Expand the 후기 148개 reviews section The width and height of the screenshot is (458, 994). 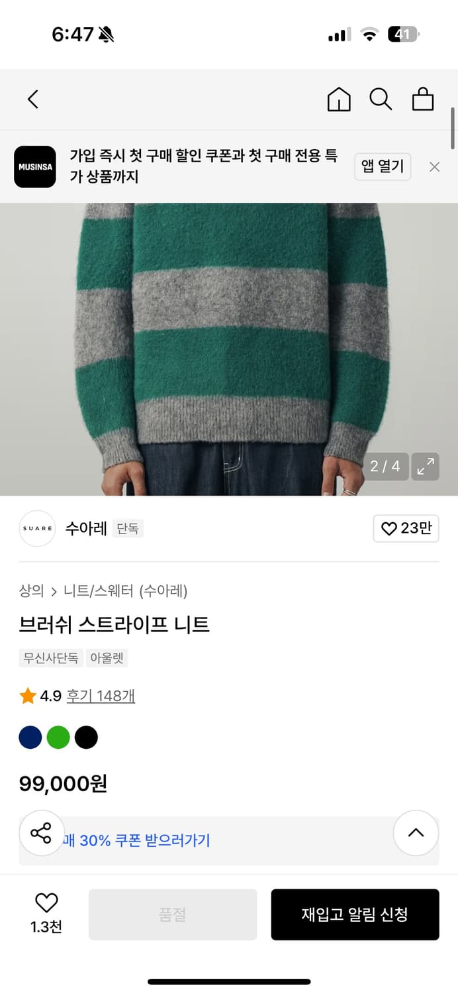pos(101,695)
